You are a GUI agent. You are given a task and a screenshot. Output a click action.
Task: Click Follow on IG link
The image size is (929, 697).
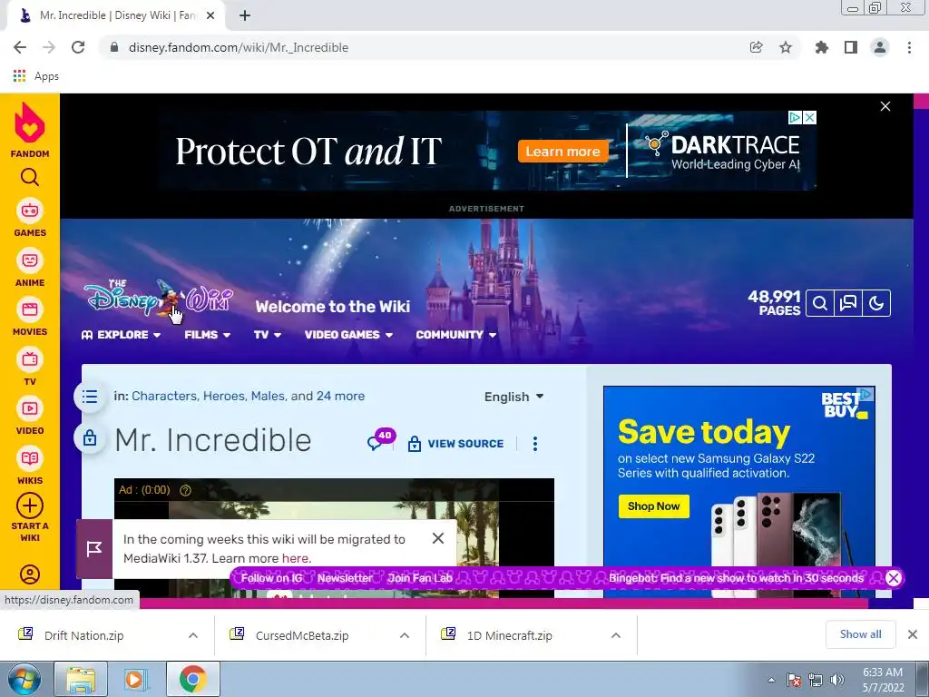pos(272,578)
